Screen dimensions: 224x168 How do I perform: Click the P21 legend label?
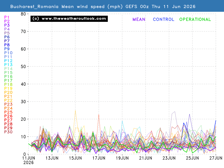[8, 96]
